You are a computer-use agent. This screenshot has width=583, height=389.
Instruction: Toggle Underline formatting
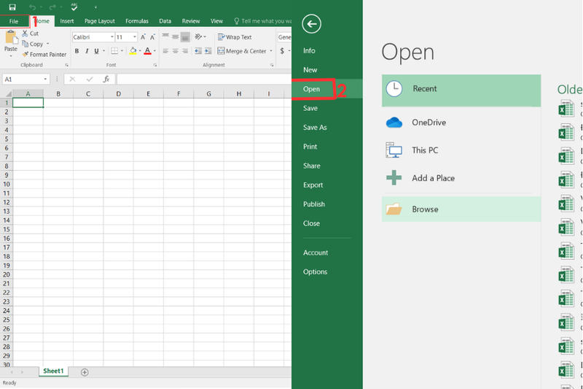coord(96,51)
